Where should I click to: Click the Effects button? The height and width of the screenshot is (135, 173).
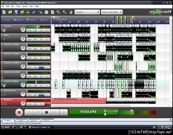18,20
